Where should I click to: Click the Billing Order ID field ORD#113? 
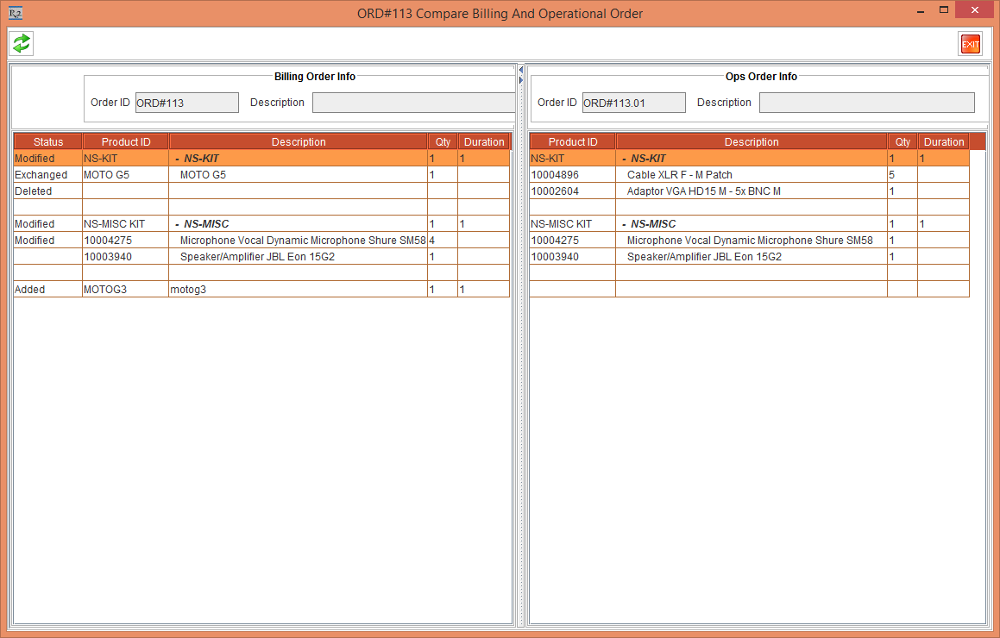pos(186,103)
